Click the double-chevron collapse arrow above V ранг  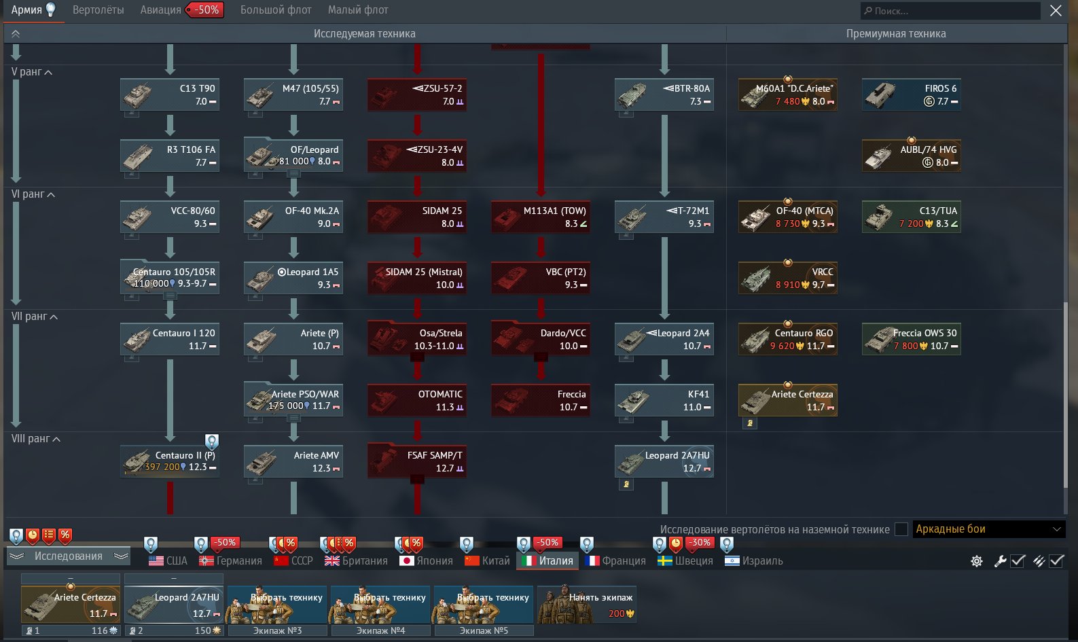[16, 33]
